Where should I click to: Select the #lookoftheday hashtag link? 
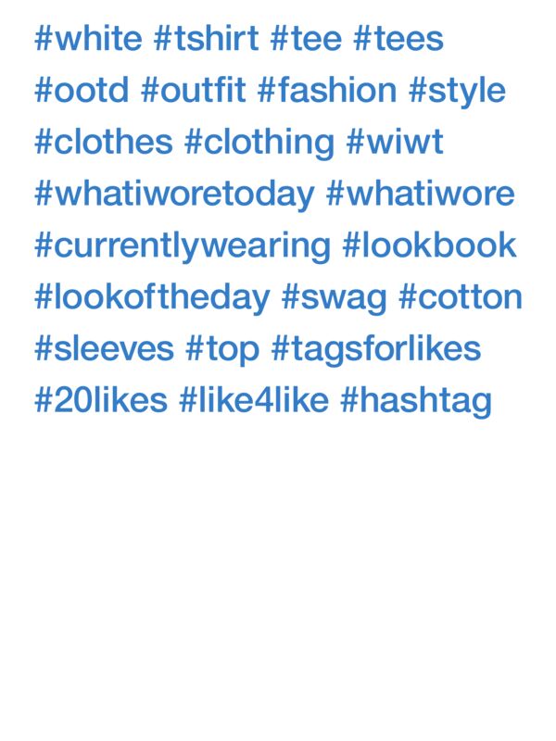pos(152,298)
